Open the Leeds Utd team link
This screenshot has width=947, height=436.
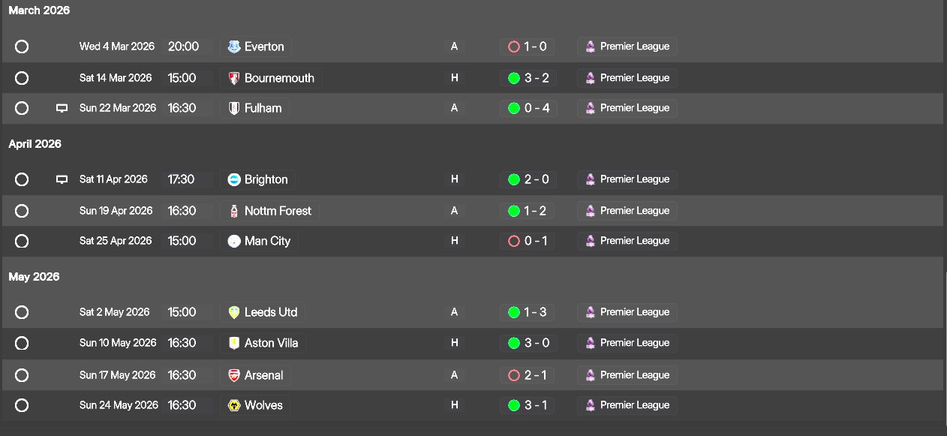coord(271,312)
